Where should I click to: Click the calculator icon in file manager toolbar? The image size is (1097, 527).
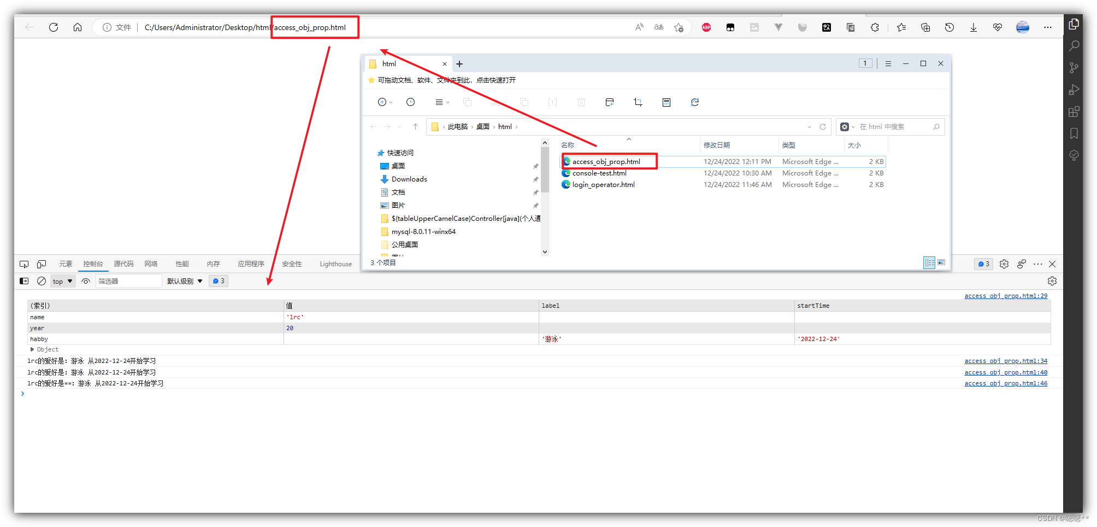pos(667,102)
